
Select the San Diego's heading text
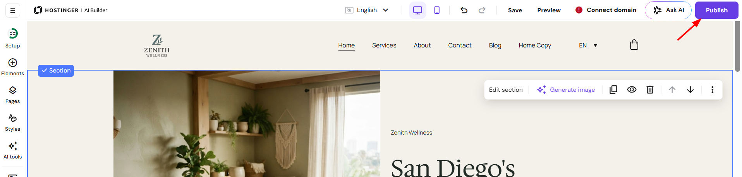pyautogui.click(x=453, y=168)
